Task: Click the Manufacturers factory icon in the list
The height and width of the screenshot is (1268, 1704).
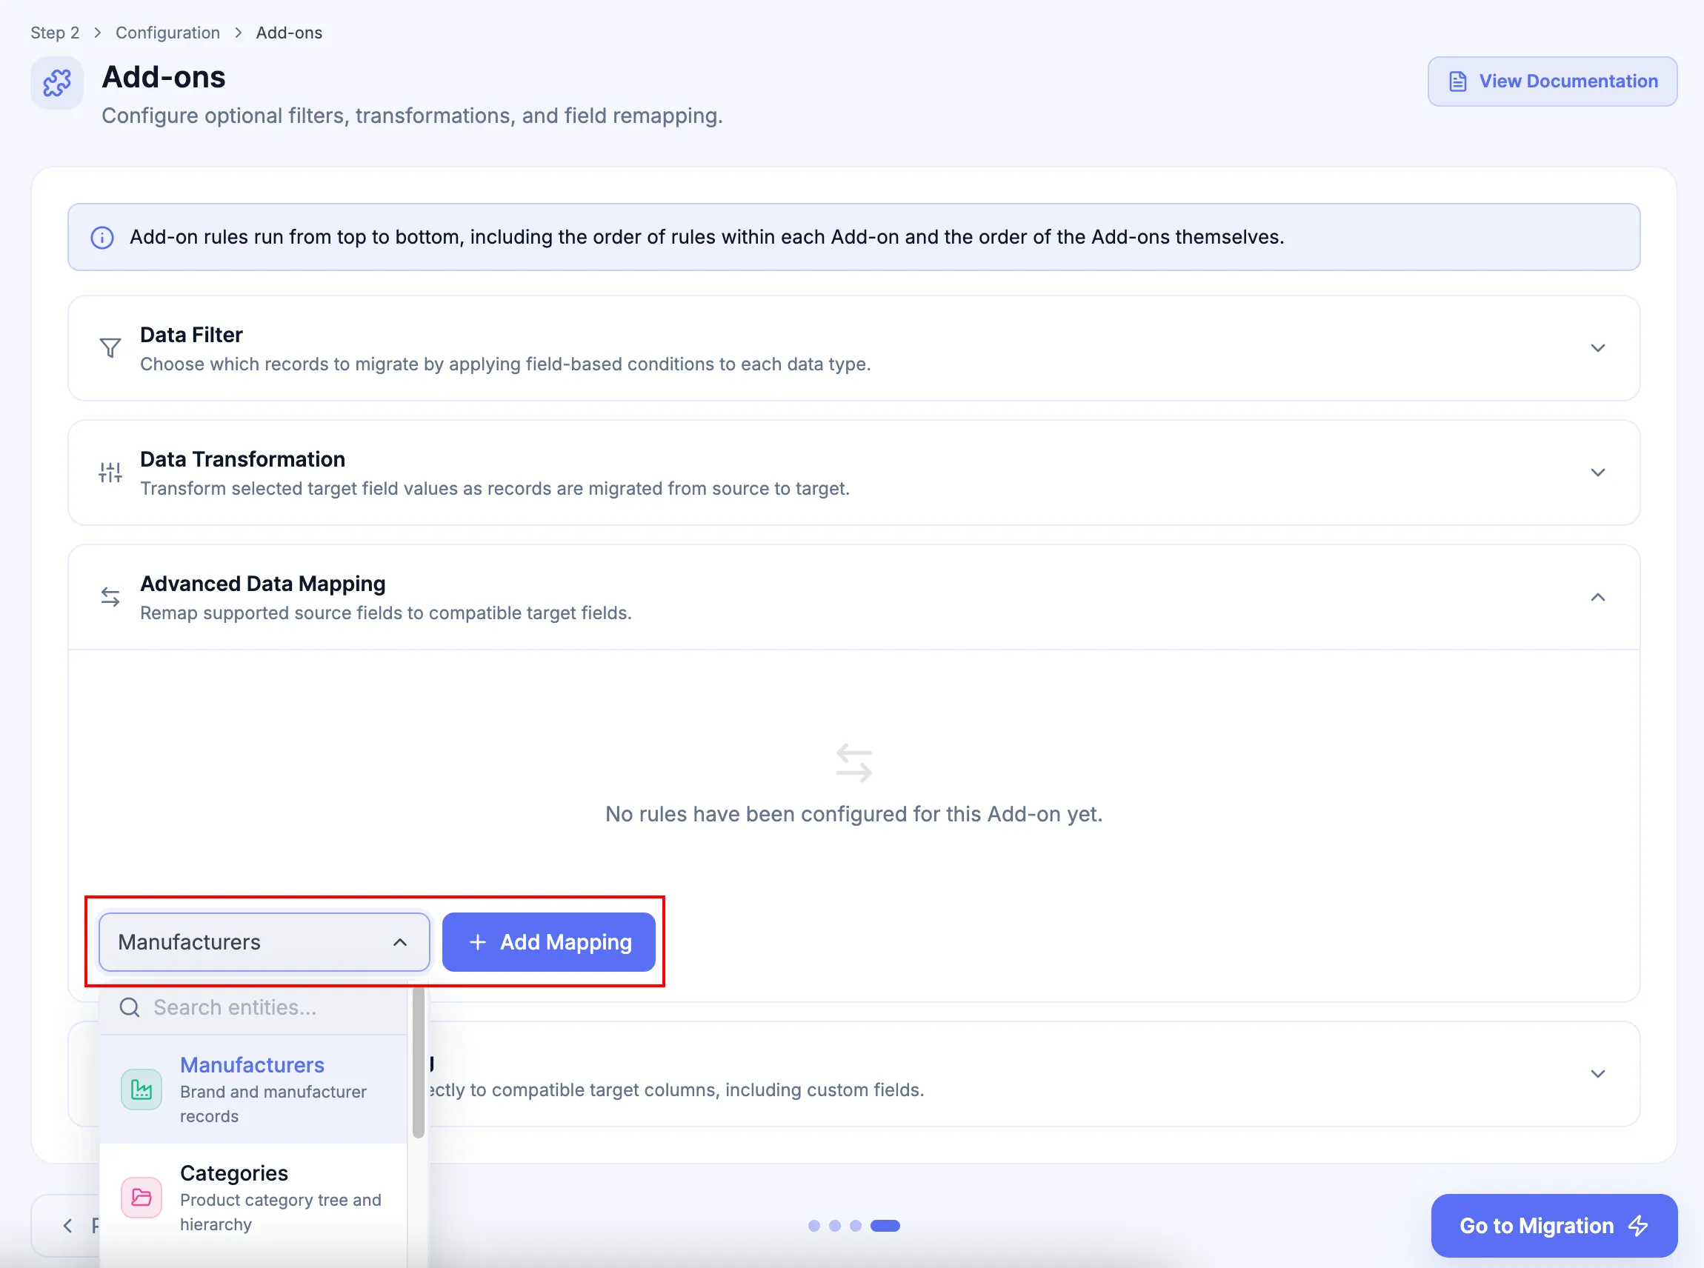Action: pos(142,1090)
